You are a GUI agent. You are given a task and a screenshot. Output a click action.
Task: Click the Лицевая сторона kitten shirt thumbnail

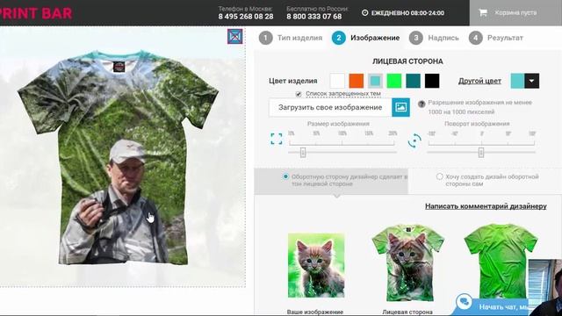pos(407,263)
